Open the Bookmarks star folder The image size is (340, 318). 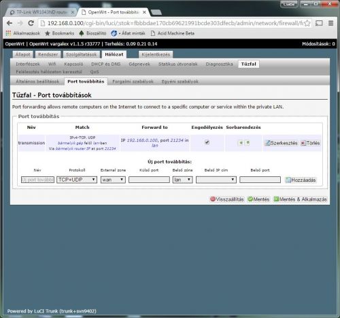tap(60, 33)
